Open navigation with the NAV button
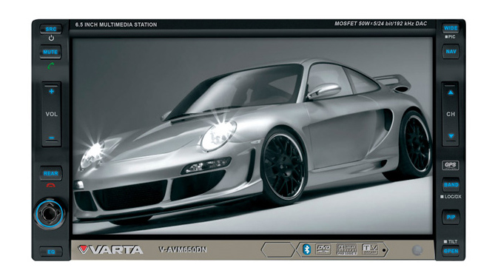 [x=451, y=52]
